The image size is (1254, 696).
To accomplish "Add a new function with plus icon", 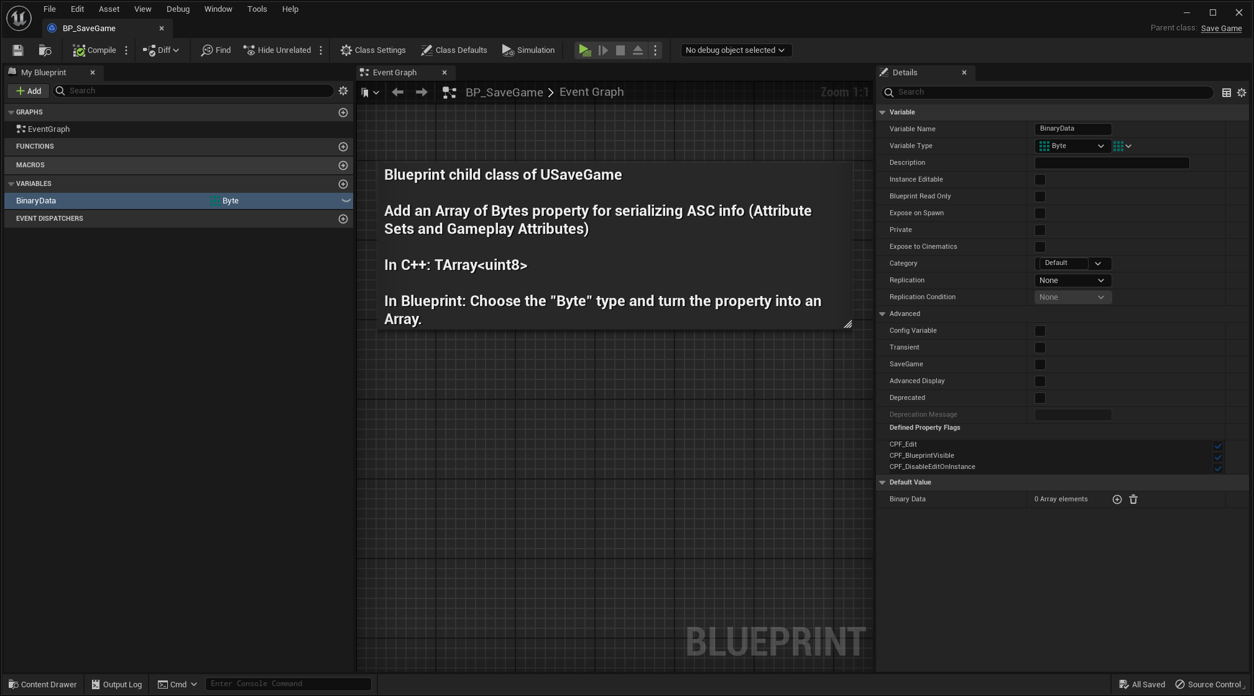I will (343, 147).
